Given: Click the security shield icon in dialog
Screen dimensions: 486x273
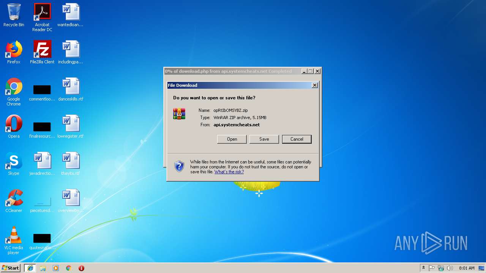Looking at the screenshot, I should pos(179,166).
